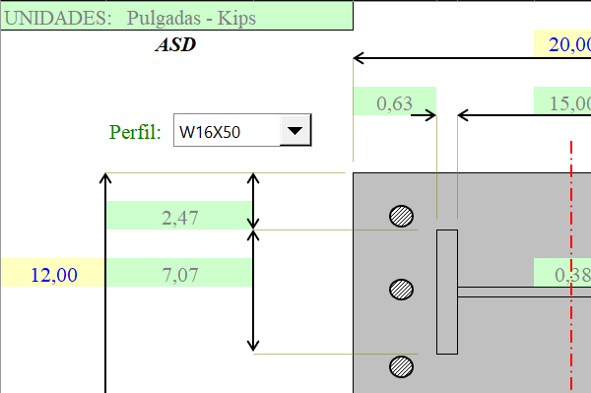This screenshot has width=591, height=393.
Task: Click the green 2,47 value cell
Action: point(179,215)
